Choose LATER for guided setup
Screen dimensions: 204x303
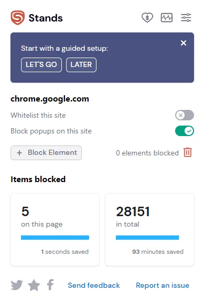tap(81, 65)
